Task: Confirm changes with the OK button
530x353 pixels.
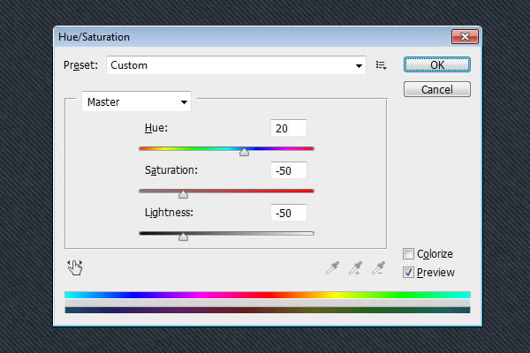Action: coord(436,64)
